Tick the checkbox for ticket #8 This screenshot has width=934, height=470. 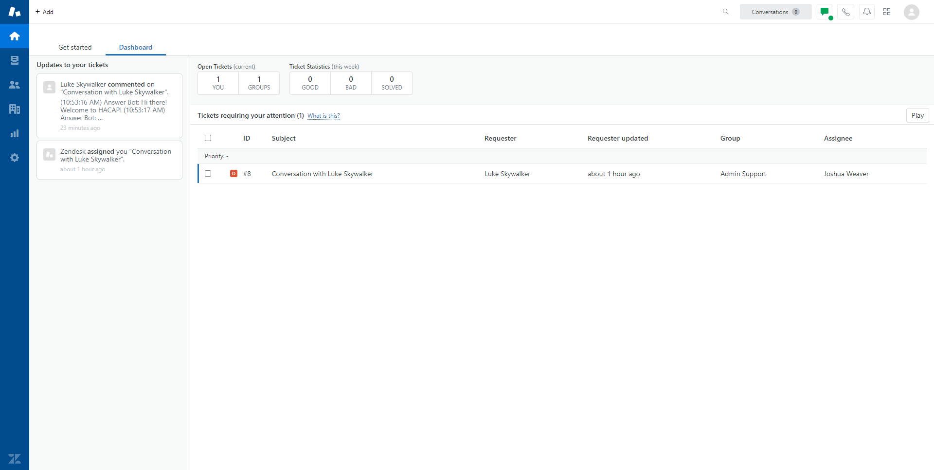[208, 174]
